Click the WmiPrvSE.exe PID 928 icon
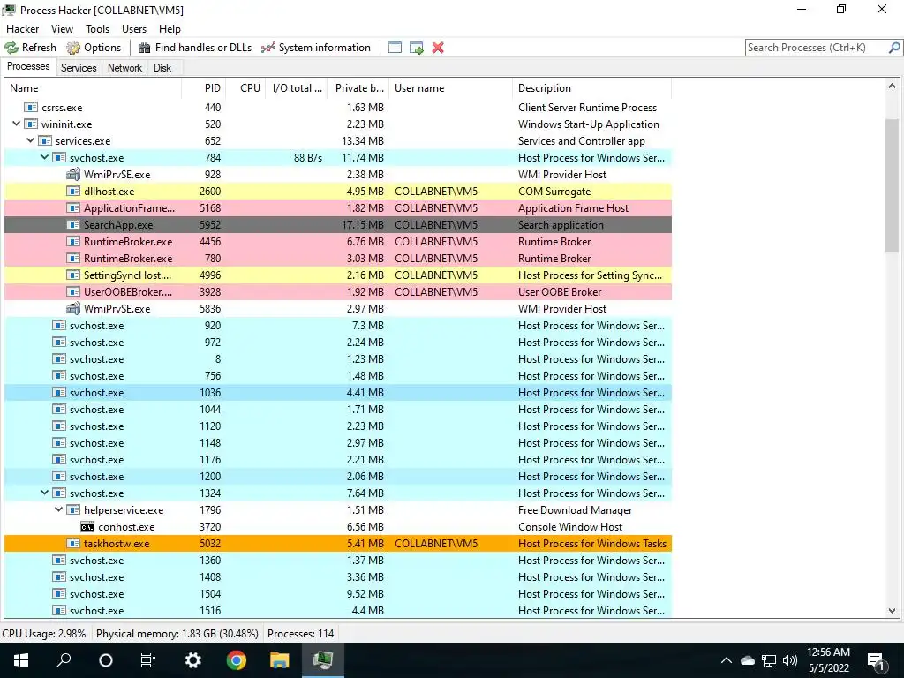 tap(73, 174)
